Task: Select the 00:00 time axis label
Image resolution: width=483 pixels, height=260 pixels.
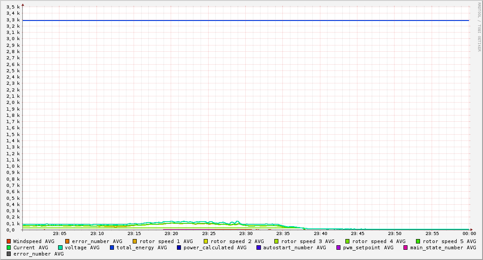Action: [x=469, y=233]
